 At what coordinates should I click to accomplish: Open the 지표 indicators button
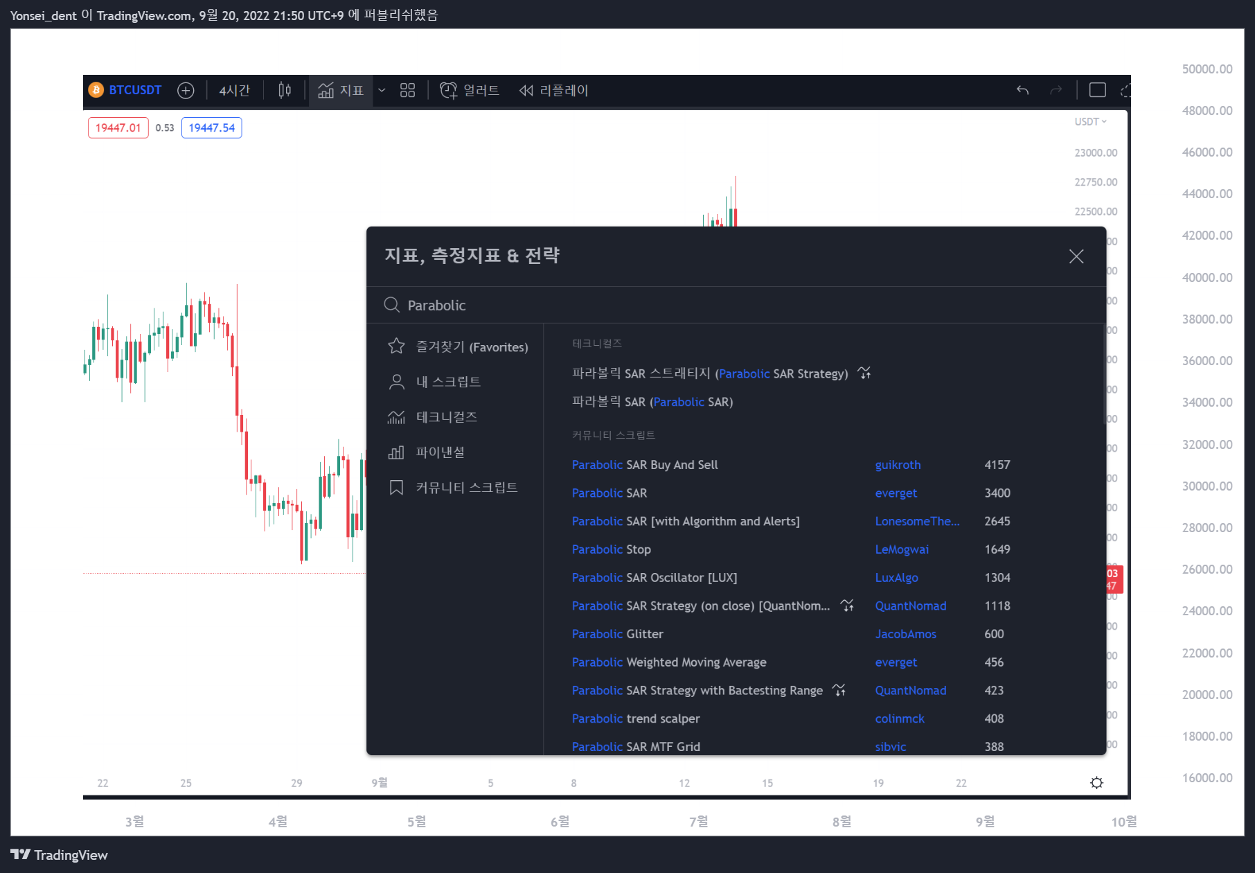coord(341,90)
